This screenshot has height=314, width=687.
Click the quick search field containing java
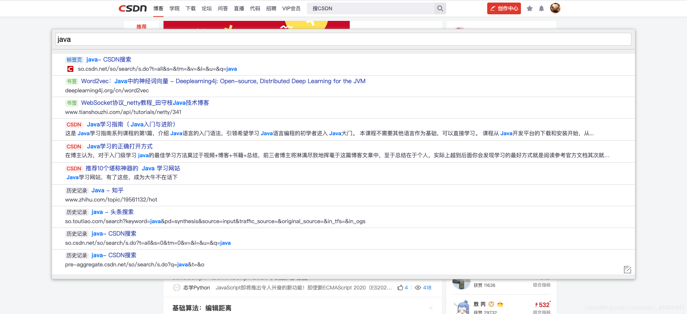pos(343,40)
